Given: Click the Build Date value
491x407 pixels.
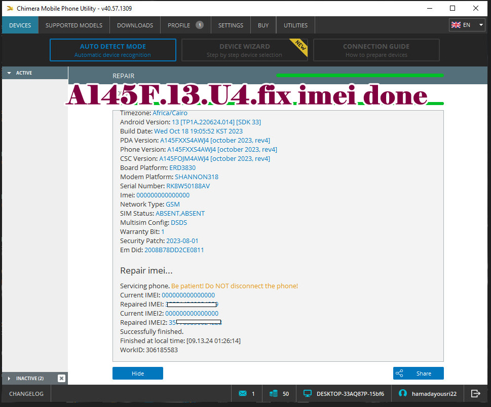Looking at the screenshot, I should (198, 131).
